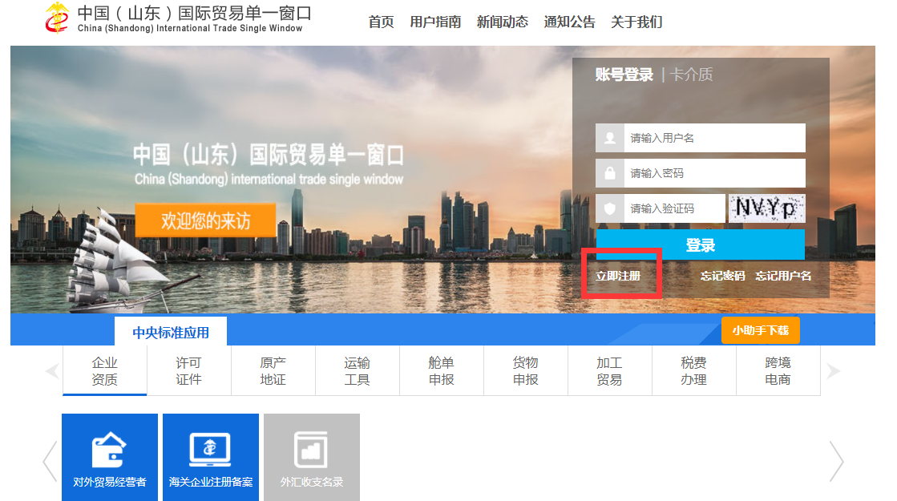The image size is (897, 501).
Task: Click the user icon beside the username field
Action: [x=610, y=138]
